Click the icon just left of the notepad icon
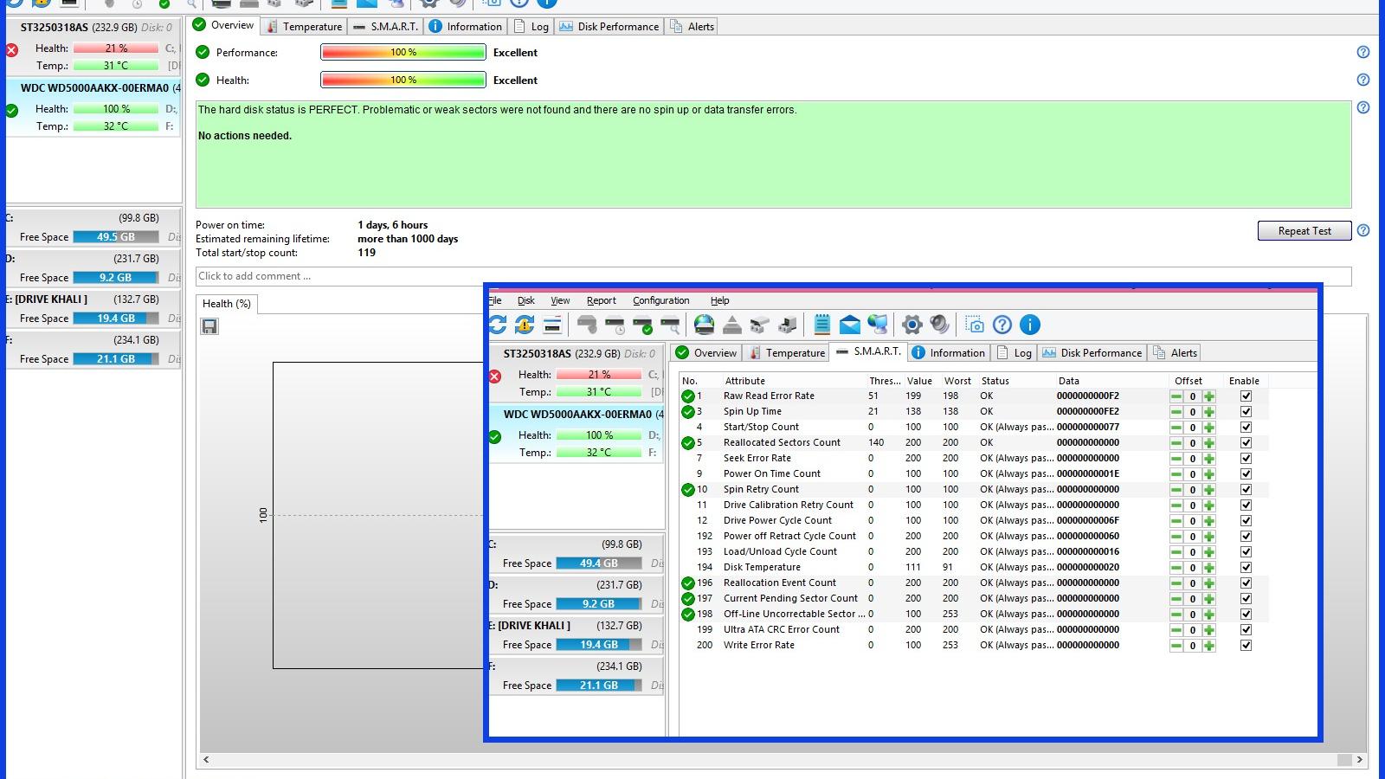This screenshot has width=1385, height=779. (x=788, y=325)
